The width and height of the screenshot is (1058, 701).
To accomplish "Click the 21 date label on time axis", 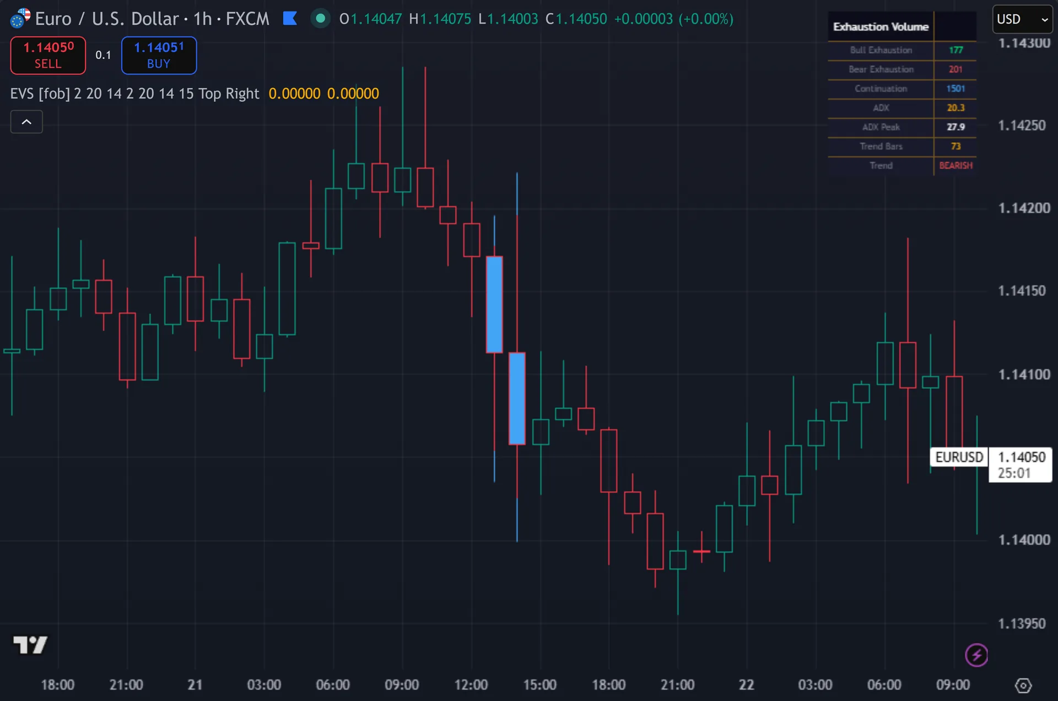I will tap(195, 685).
